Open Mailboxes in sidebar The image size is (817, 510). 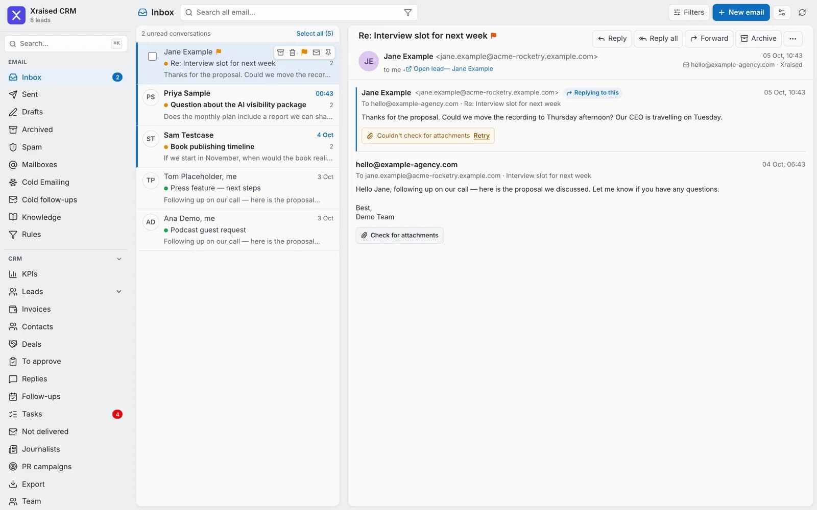pos(65,165)
